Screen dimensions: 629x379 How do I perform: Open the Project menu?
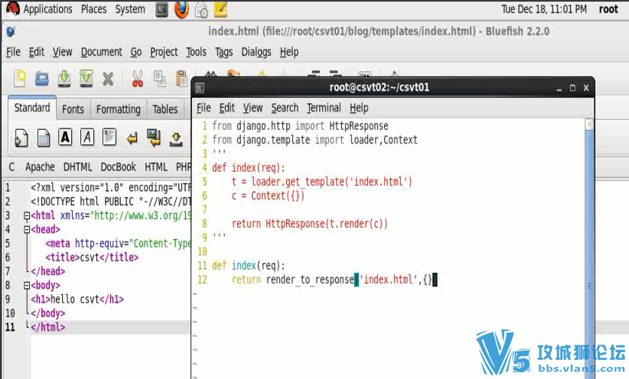[164, 52]
